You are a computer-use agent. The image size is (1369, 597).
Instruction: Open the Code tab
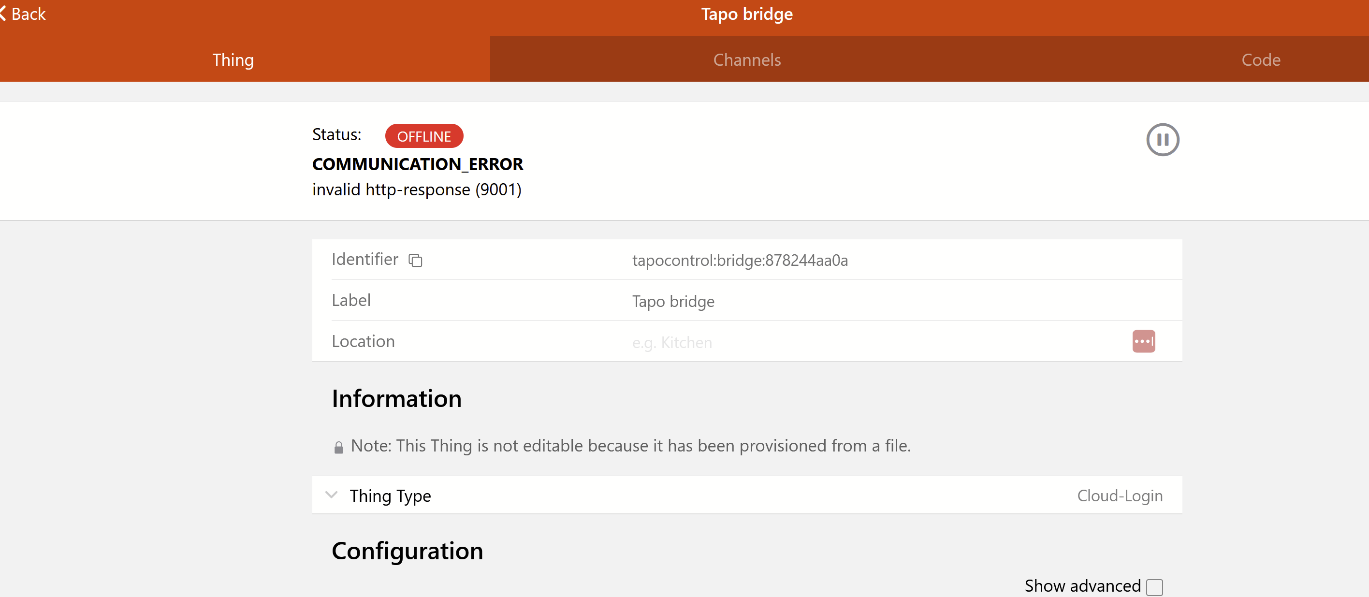(1261, 59)
